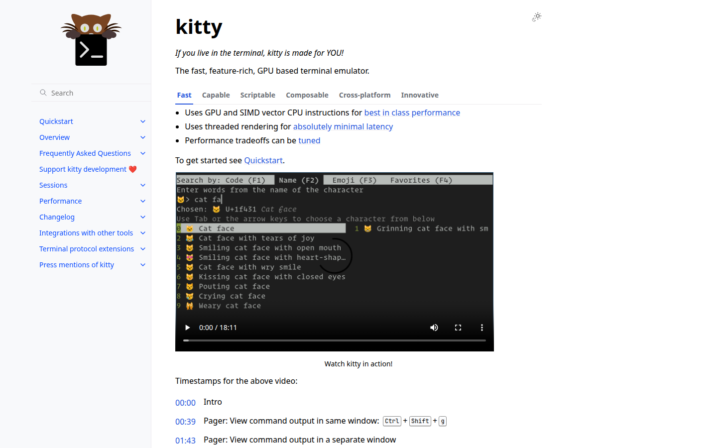Expand Integrations with other tools chevron
The height and width of the screenshot is (448, 717).
(143, 233)
